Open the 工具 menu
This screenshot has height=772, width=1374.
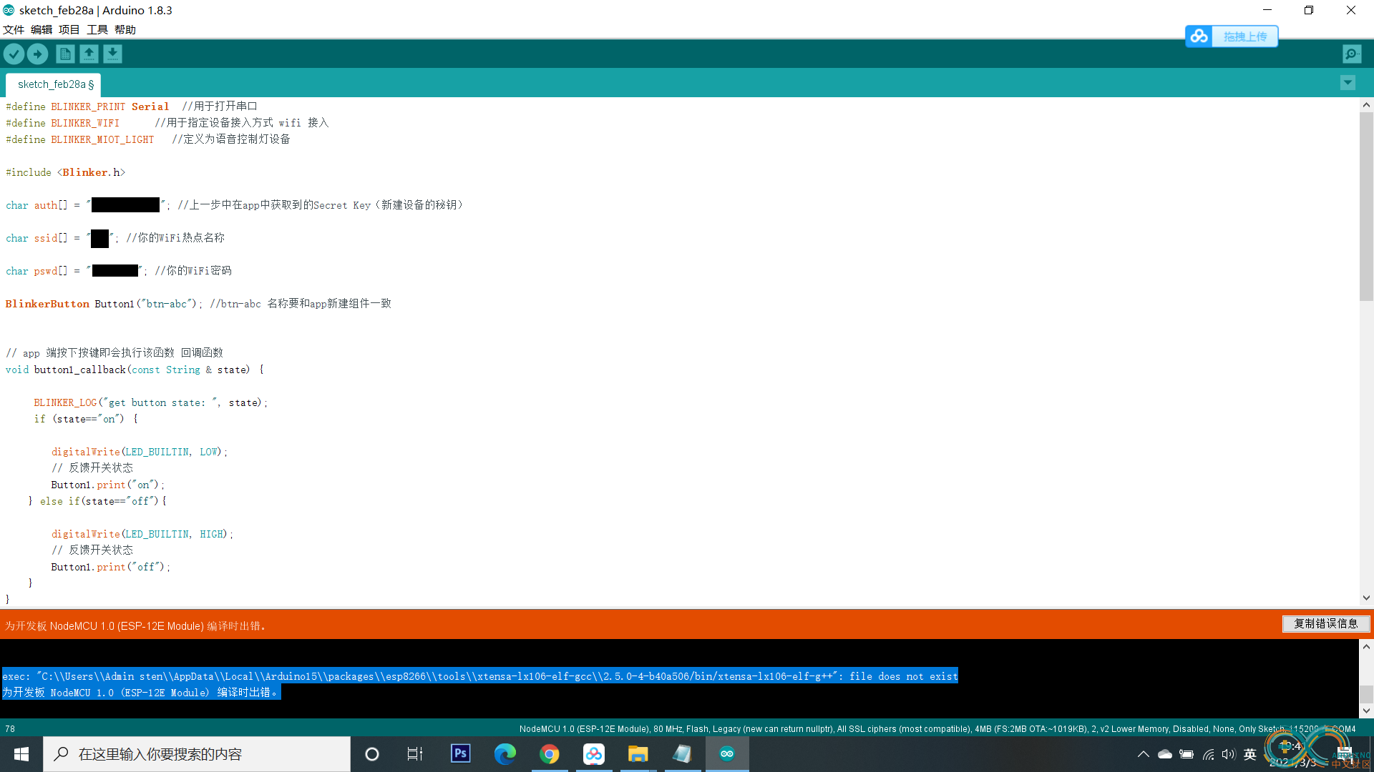[97, 29]
